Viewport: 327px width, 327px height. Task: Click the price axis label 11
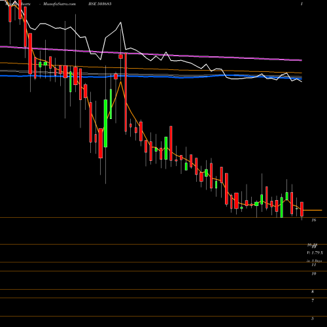pyautogui.click(x=314, y=265)
